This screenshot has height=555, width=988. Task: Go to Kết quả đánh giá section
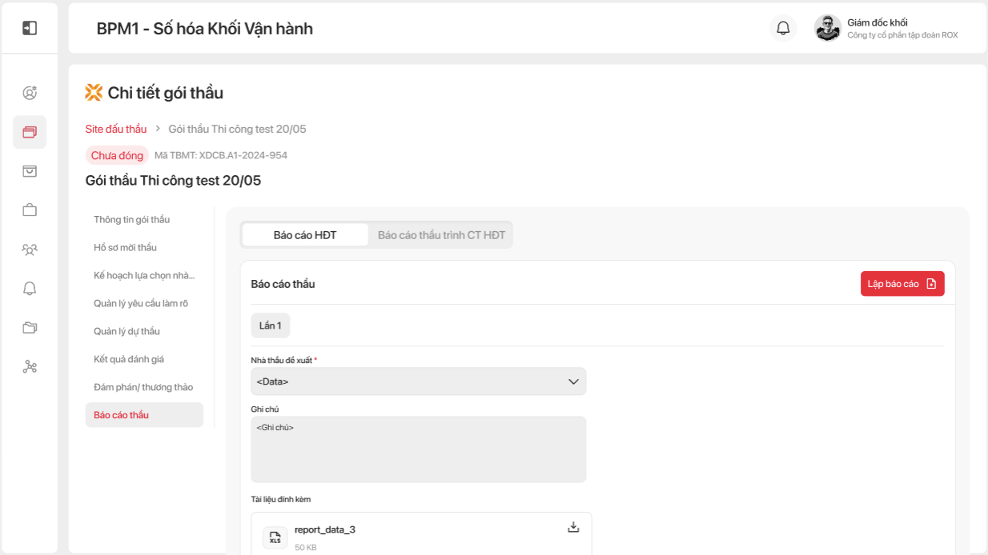click(128, 359)
